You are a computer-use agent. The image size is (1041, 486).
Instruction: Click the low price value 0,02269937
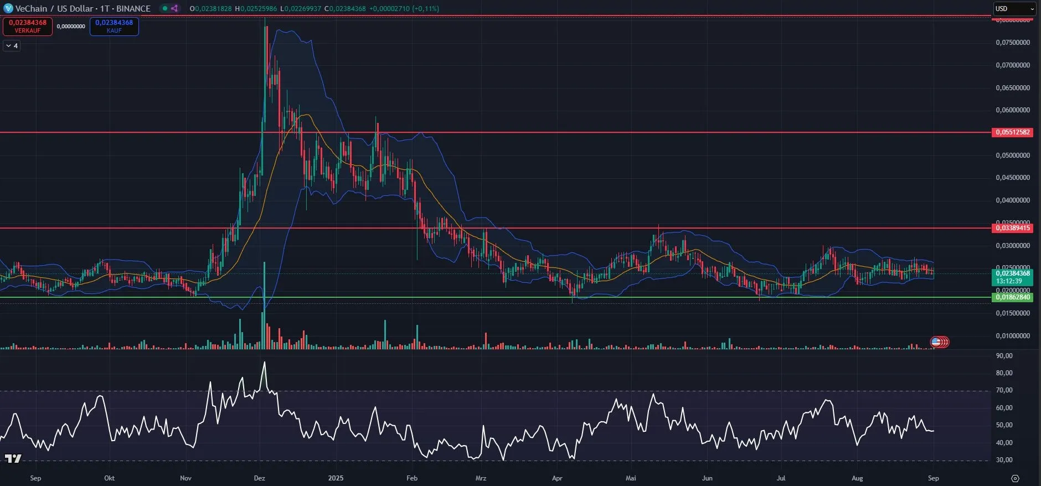coord(303,9)
